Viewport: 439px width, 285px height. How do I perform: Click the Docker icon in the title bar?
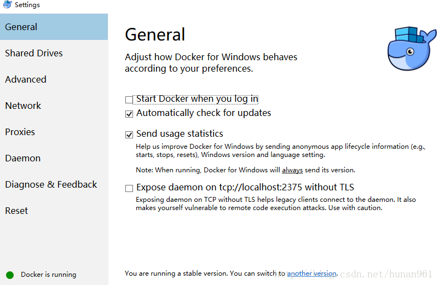pyautogui.click(x=7, y=5)
